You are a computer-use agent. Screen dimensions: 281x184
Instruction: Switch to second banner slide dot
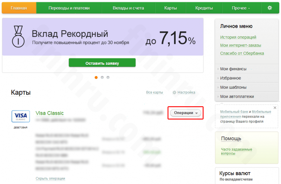[x=102, y=77]
